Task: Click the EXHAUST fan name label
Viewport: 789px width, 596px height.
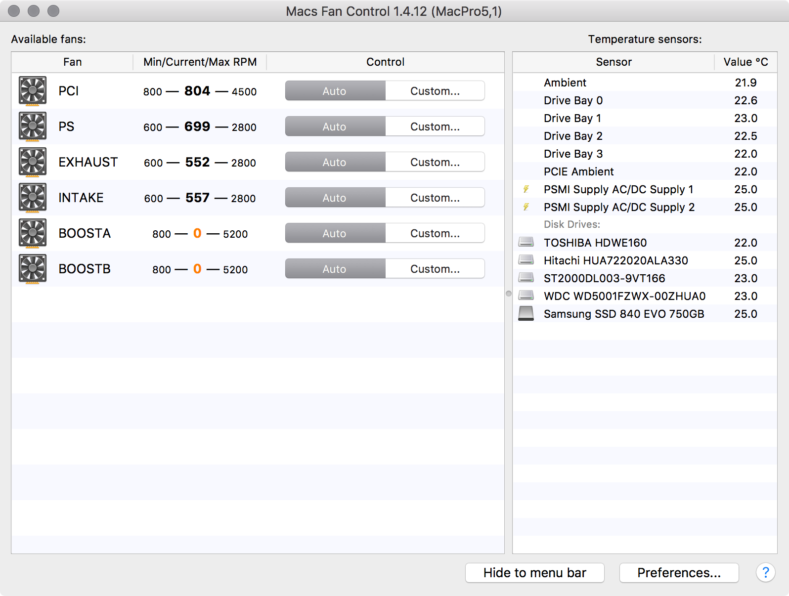Action: (x=88, y=162)
